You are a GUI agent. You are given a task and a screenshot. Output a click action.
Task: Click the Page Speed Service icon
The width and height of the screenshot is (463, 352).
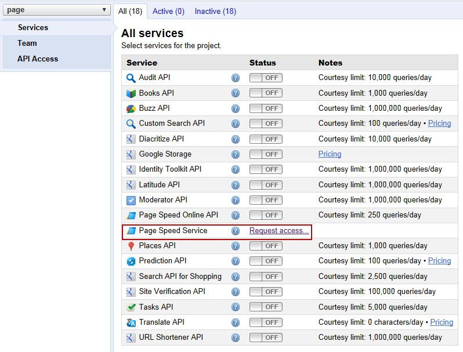[x=131, y=231]
